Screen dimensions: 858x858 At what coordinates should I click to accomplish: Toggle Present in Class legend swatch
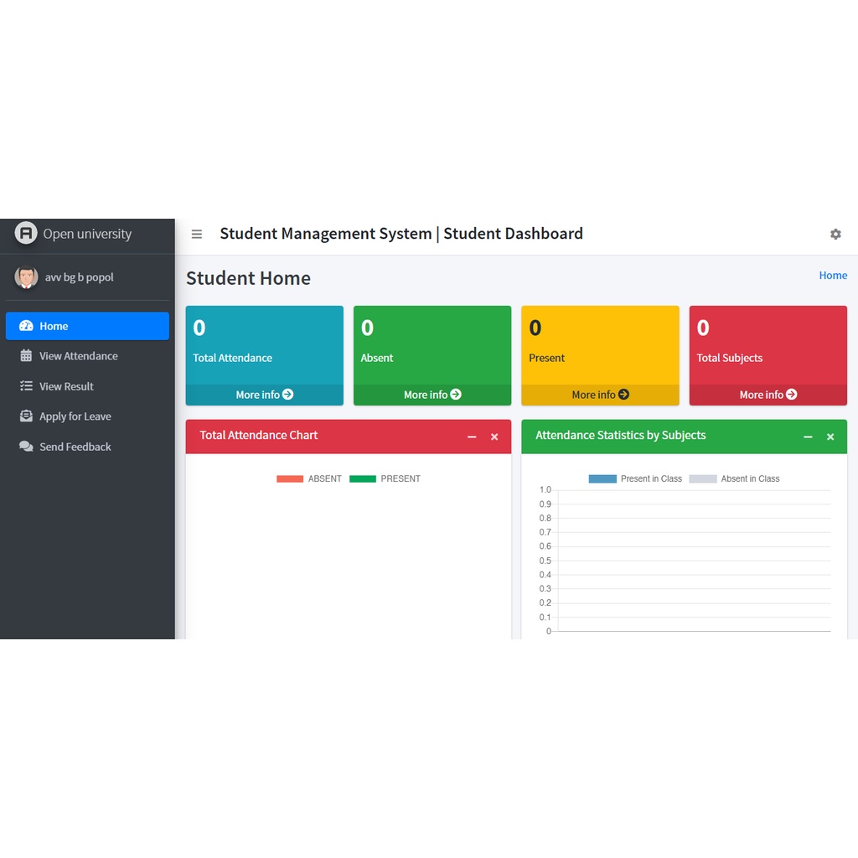click(602, 479)
